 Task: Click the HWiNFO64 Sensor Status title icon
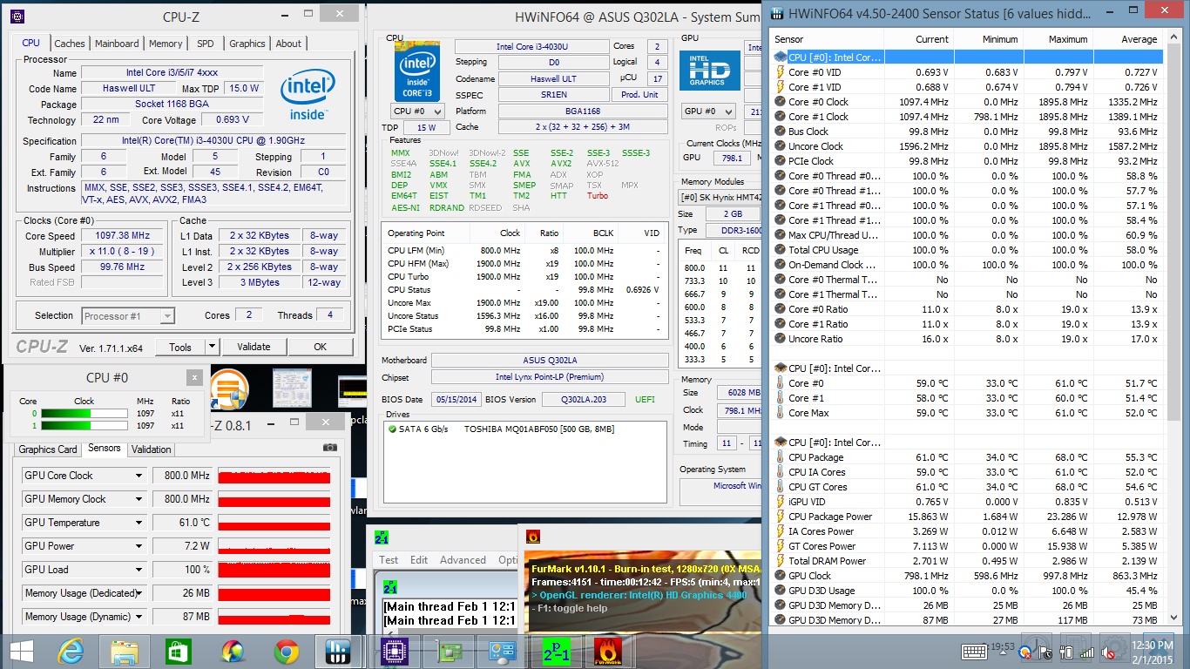778,14
